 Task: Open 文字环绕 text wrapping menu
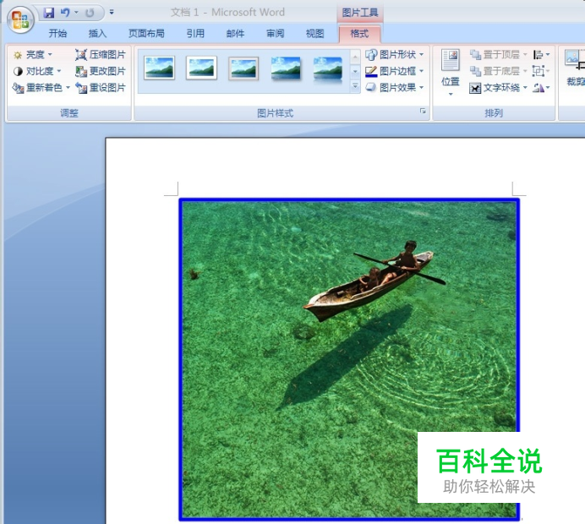click(498, 88)
